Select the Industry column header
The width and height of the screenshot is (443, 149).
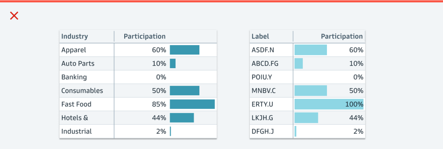75,37
